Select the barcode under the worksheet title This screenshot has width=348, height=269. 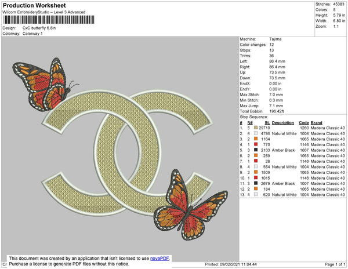[49, 20]
